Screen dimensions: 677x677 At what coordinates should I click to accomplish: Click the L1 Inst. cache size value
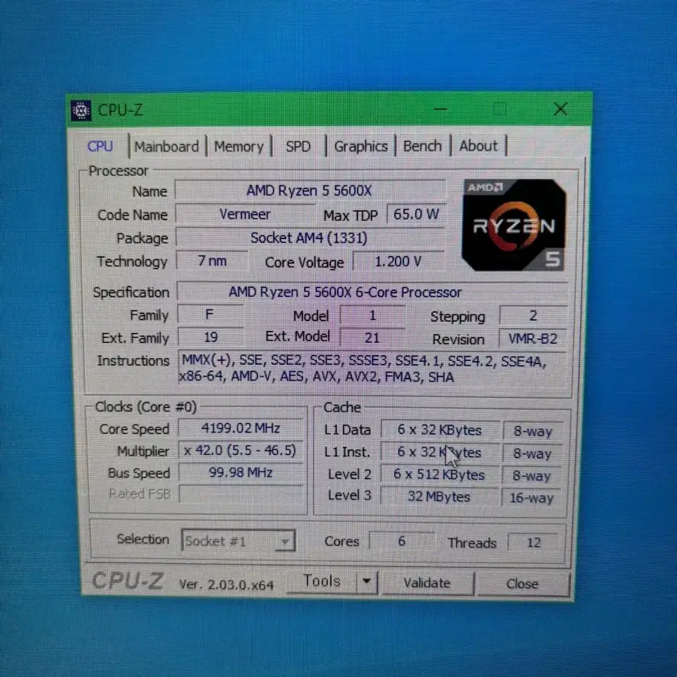click(x=440, y=453)
